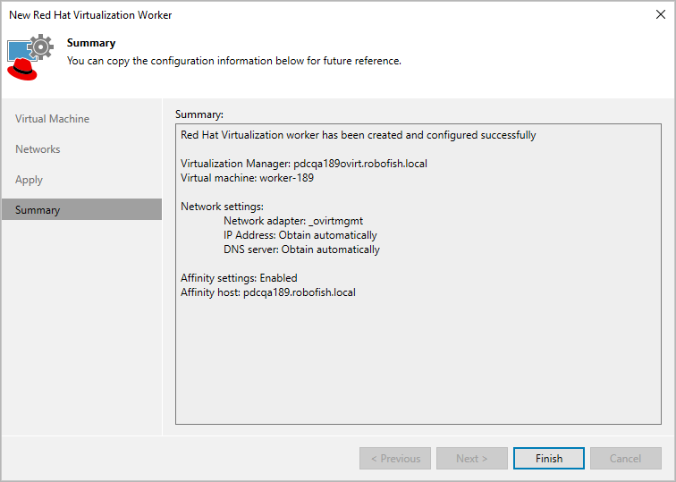Click the 'Affinity host: pdcqa189.robofish.local' line
Image resolution: width=676 pixels, height=482 pixels.
pyautogui.click(x=268, y=292)
